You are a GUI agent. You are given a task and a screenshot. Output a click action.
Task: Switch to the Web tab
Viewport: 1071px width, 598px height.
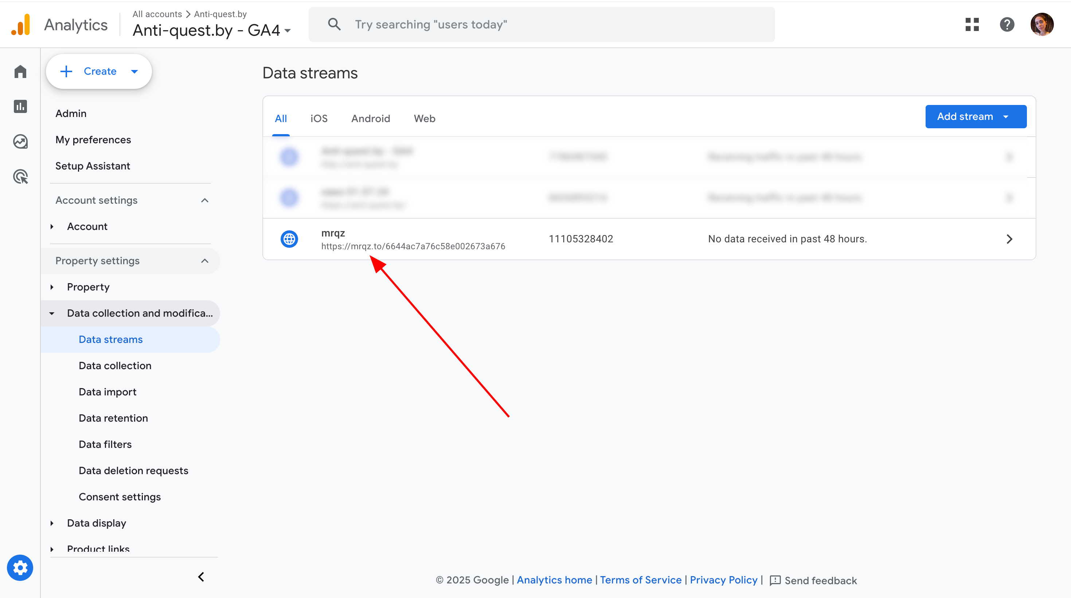pos(424,118)
